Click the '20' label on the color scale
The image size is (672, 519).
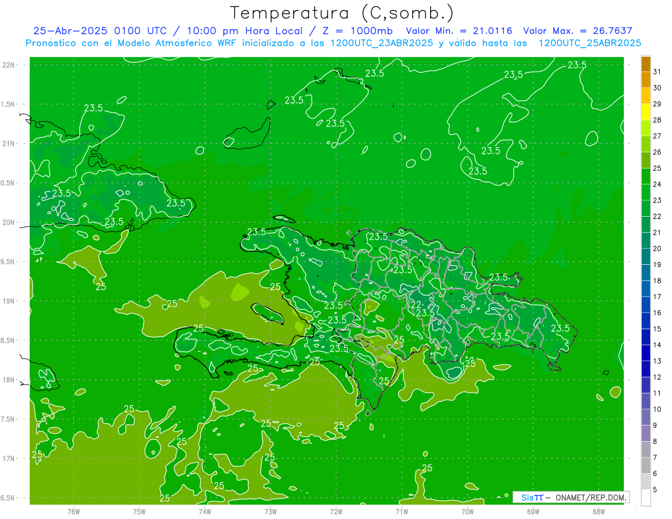[657, 249]
